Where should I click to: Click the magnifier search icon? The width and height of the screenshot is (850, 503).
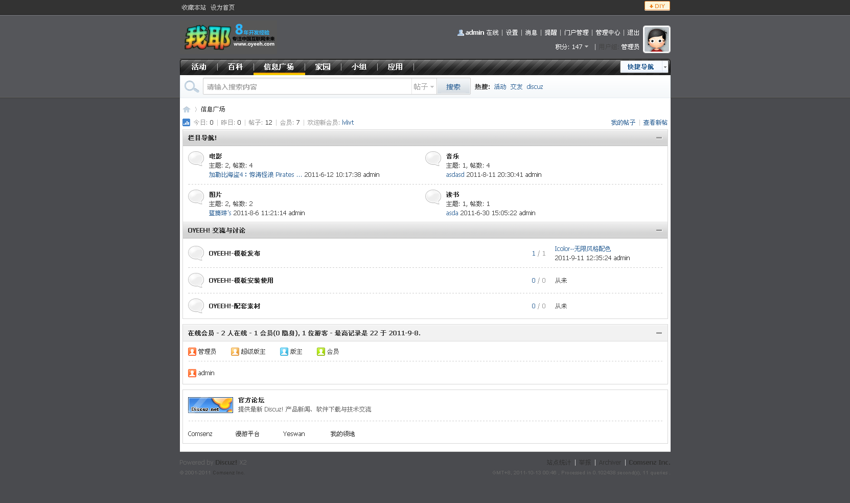tap(192, 86)
